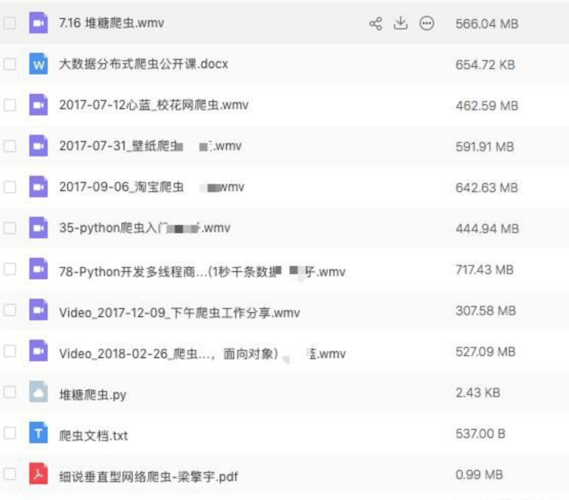Click the video icon of 2017-09-06_淘宝爬虫 file
This screenshot has height=500, width=569.
[x=38, y=187]
